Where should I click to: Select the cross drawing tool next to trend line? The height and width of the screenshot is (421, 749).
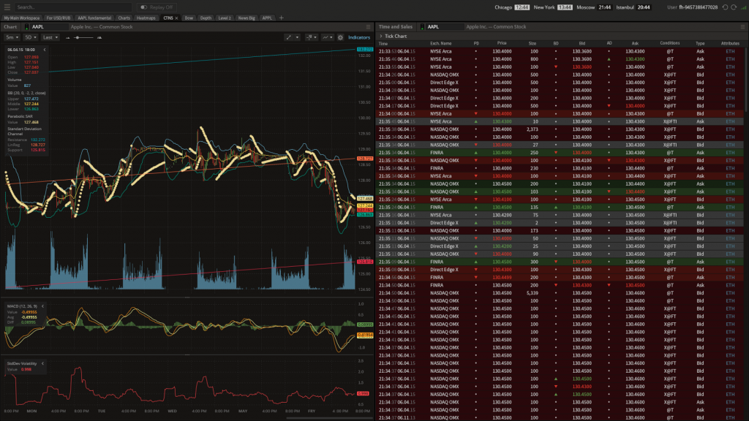pyautogui.click(x=310, y=37)
